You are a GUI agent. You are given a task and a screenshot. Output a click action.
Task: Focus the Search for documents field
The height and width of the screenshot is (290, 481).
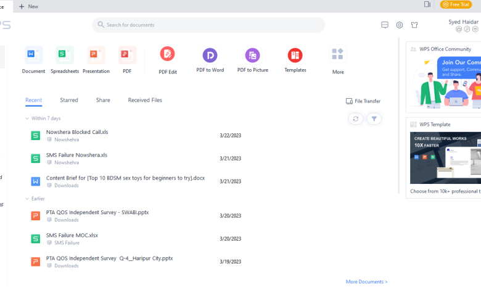click(210, 25)
